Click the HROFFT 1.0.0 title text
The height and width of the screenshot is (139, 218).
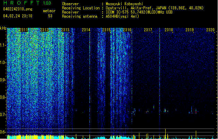tap(27, 3)
